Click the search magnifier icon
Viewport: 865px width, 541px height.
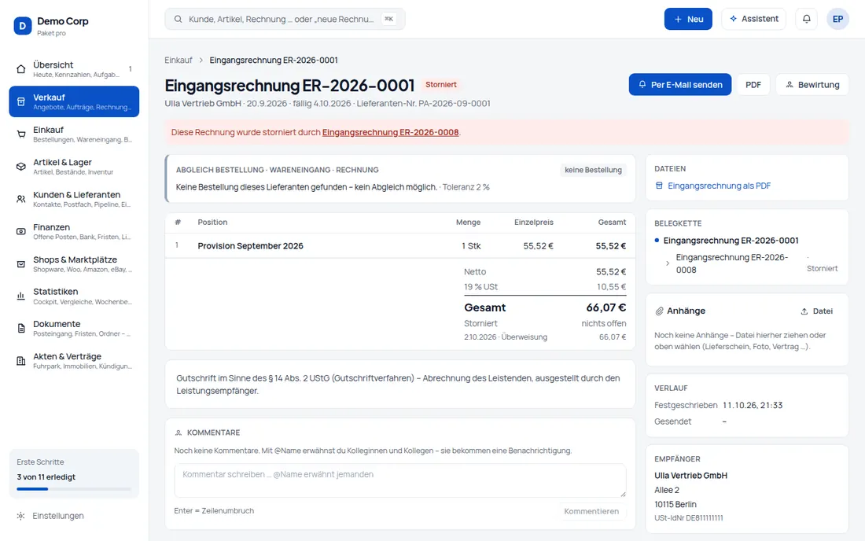pyautogui.click(x=179, y=20)
